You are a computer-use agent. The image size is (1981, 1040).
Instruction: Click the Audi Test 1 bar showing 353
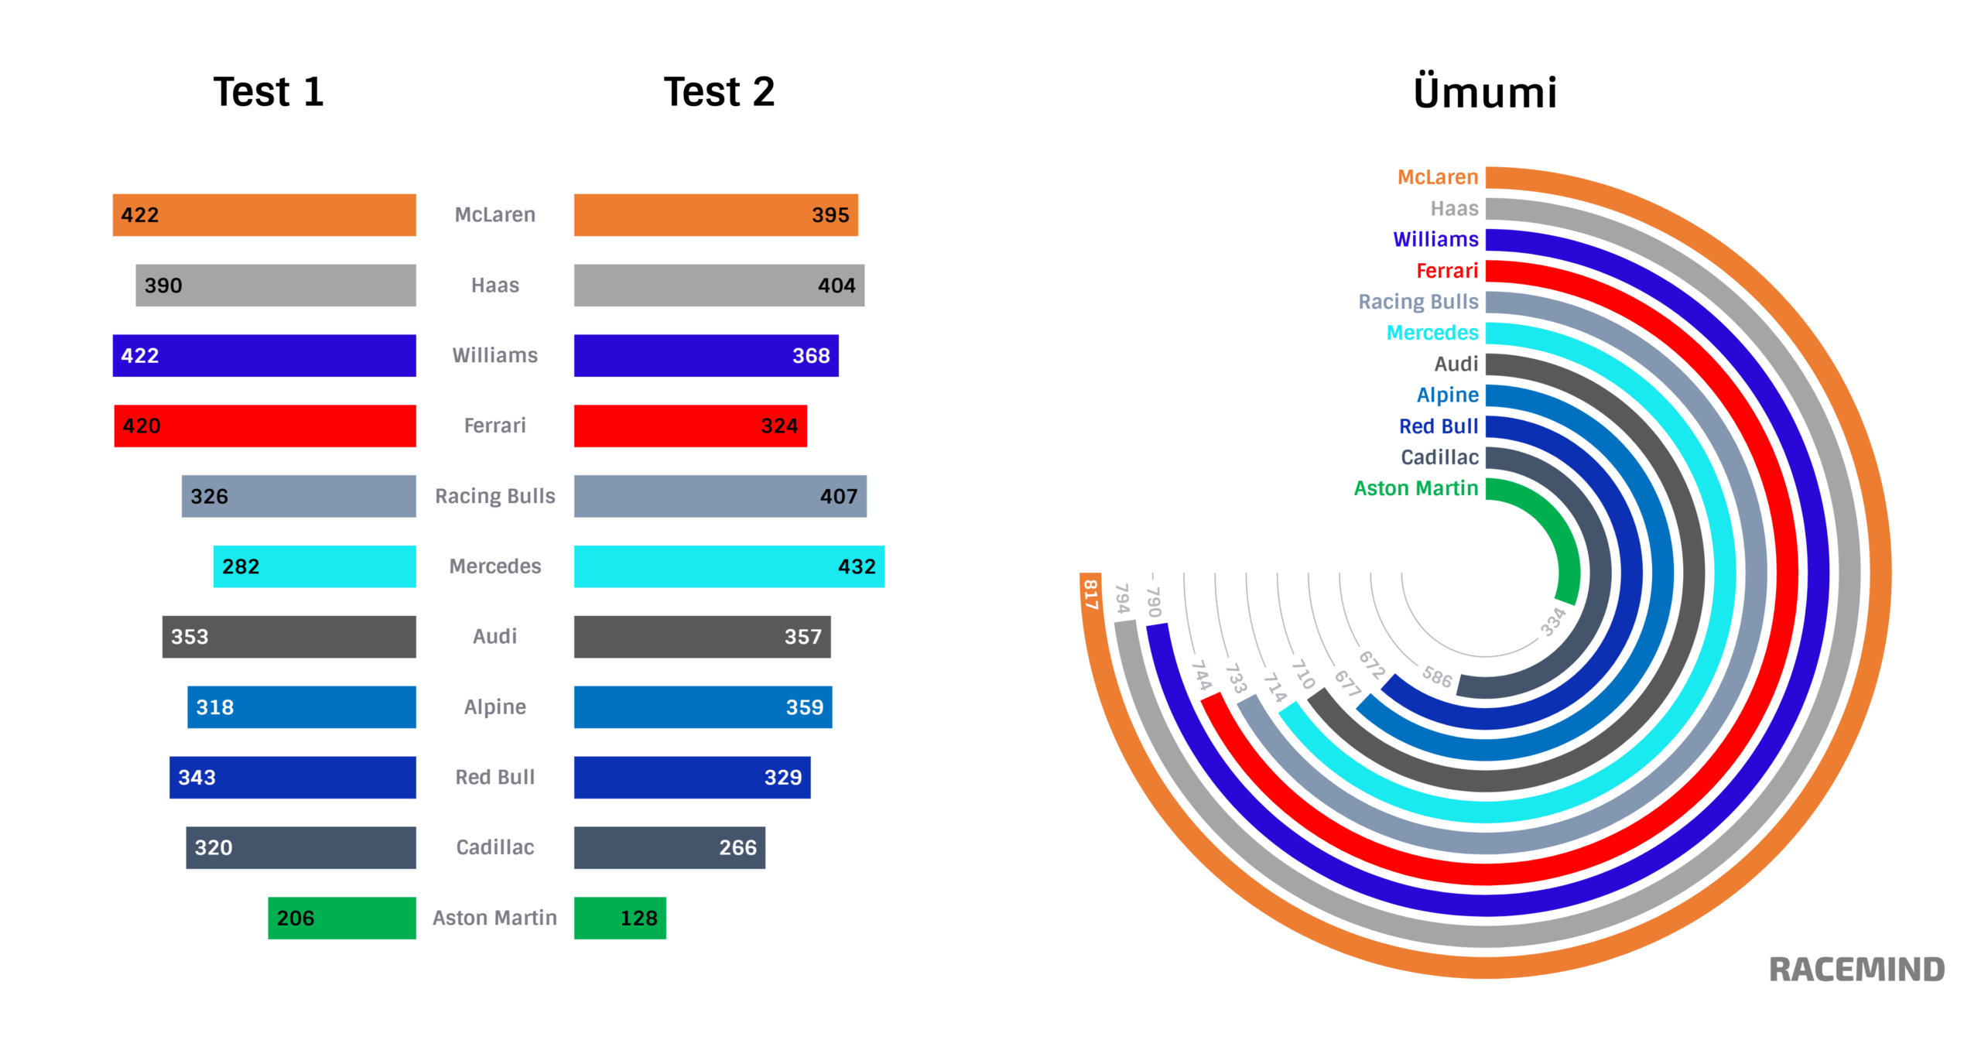click(x=289, y=637)
